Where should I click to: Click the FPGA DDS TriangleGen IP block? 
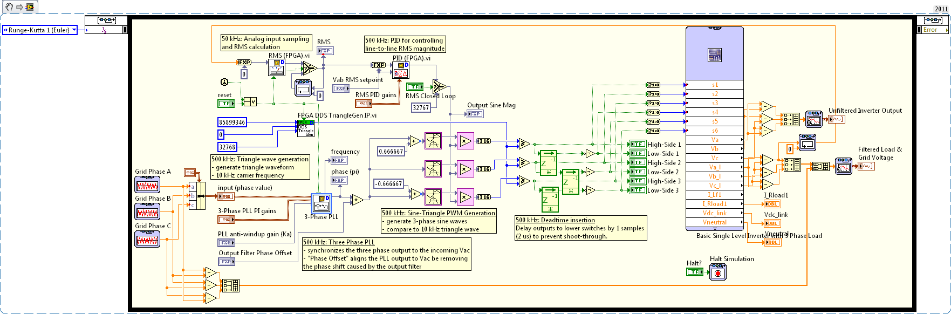305,128
